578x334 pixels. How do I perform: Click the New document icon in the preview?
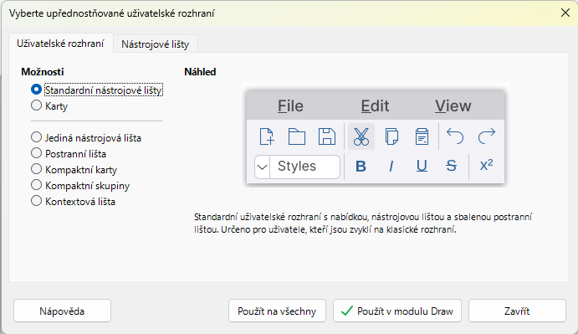(x=267, y=136)
